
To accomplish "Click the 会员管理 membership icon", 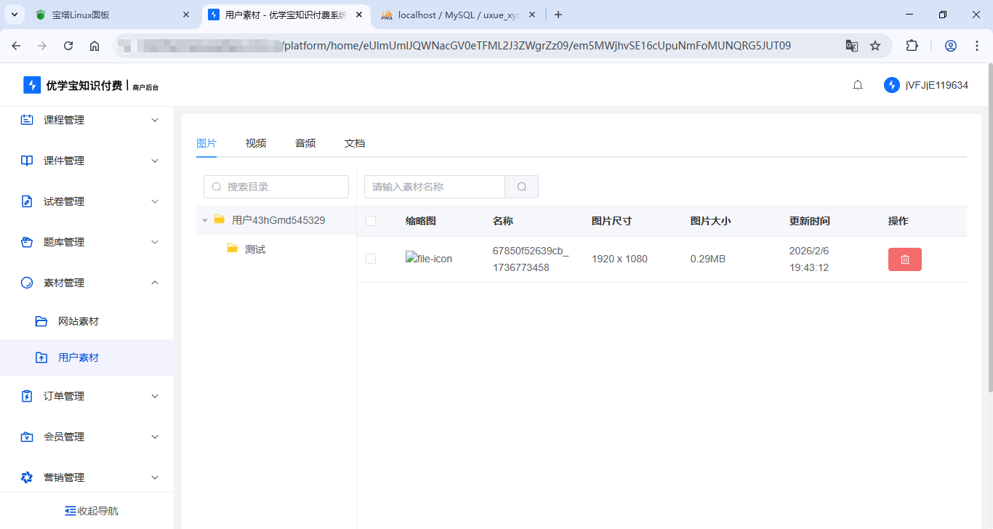I will coord(26,437).
